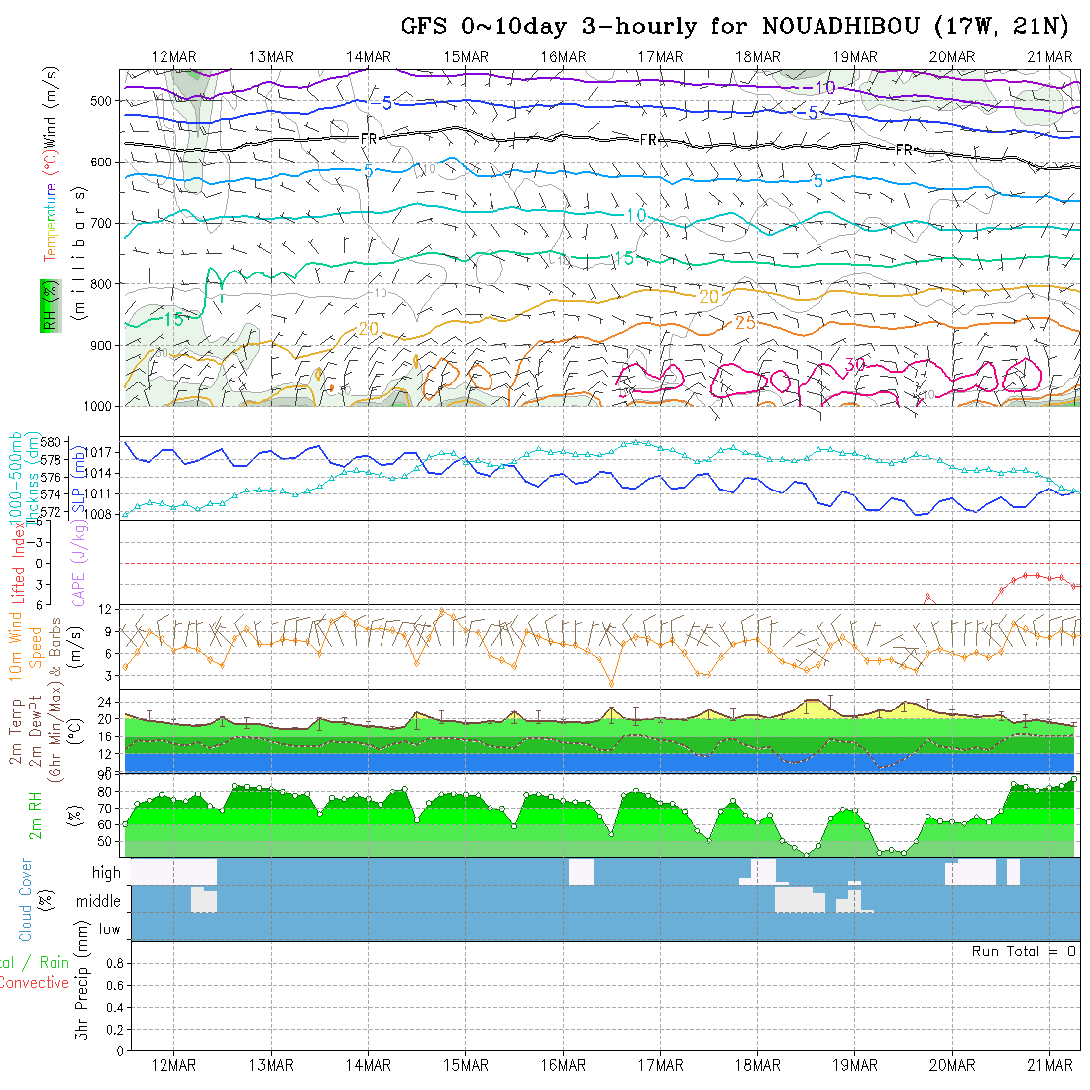Image resolution: width=1090 pixels, height=1090 pixels.
Task: Click the 'middle' cloud cover row label
Action: pos(99,902)
